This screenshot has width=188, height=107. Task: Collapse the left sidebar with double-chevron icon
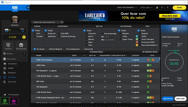click(x=28, y=8)
